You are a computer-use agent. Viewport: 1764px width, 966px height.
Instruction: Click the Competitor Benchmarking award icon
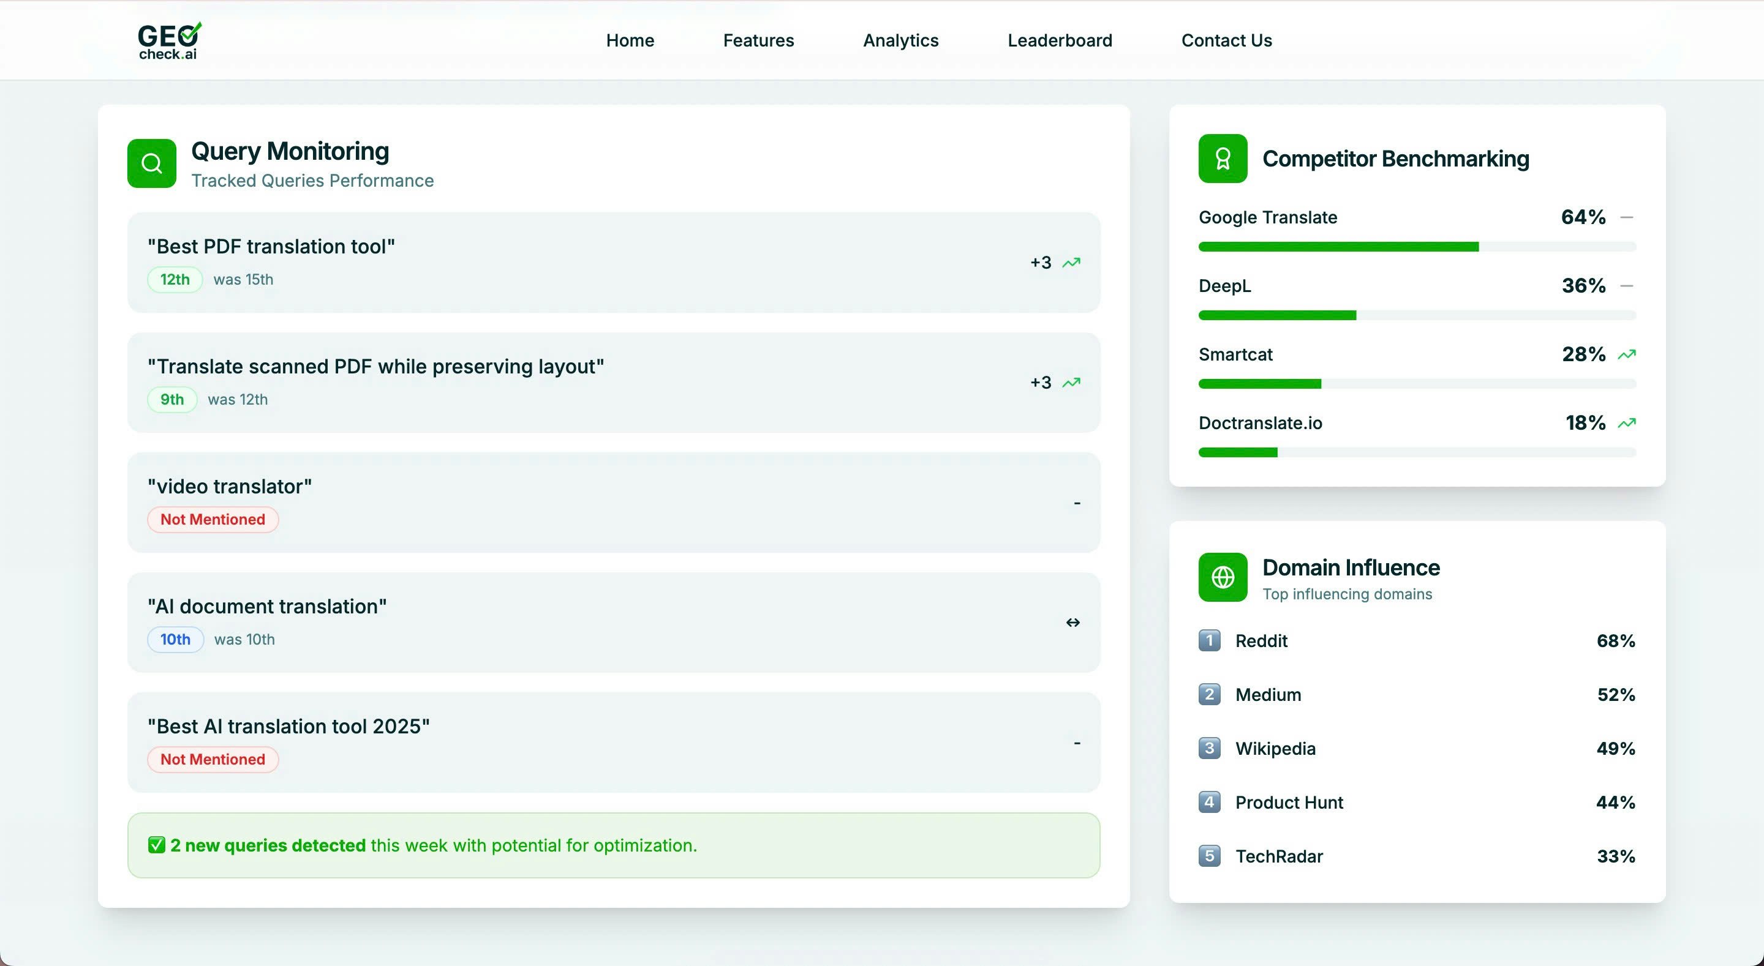click(x=1223, y=159)
